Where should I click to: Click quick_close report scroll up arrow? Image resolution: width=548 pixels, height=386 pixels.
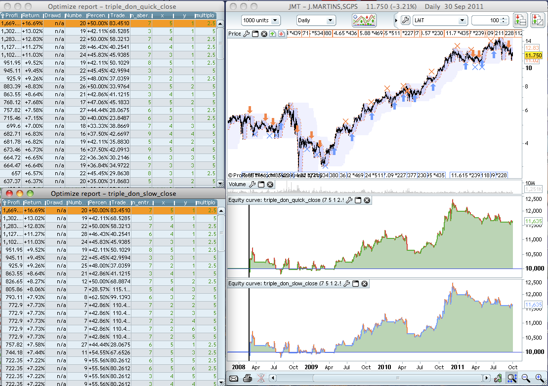point(220,24)
